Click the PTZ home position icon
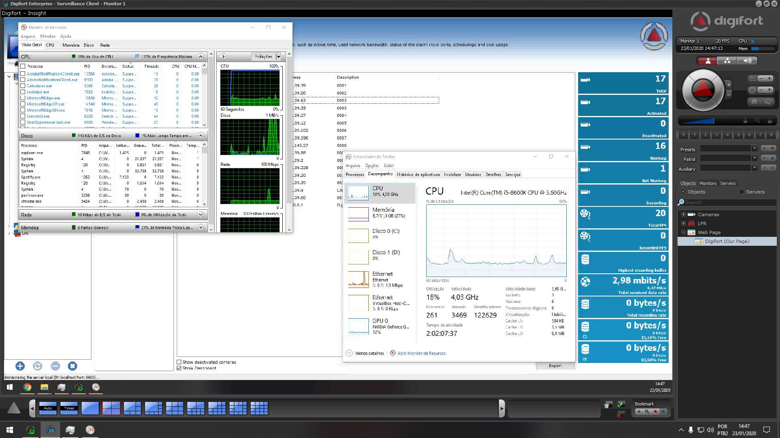 754,101
